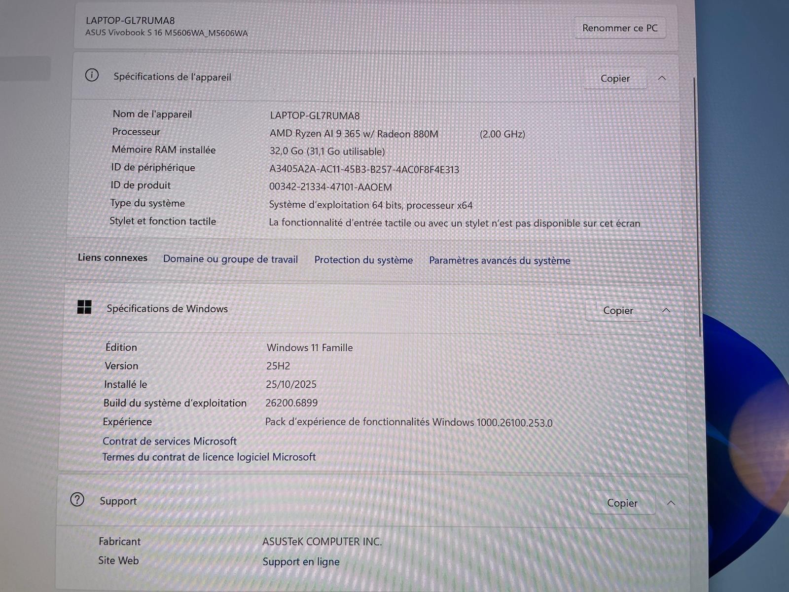Select the OS build value 26200.6899
Image resolution: width=789 pixels, height=592 pixels.
[x=291, y=403]
